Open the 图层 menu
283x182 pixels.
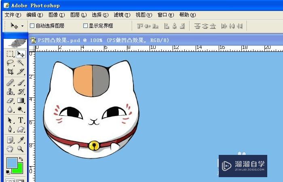[78, 15]
